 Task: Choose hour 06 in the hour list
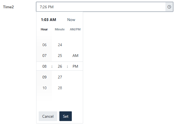point(44,45)
